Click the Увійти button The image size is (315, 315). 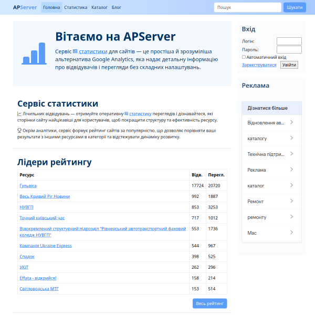(x=289, y=65)
